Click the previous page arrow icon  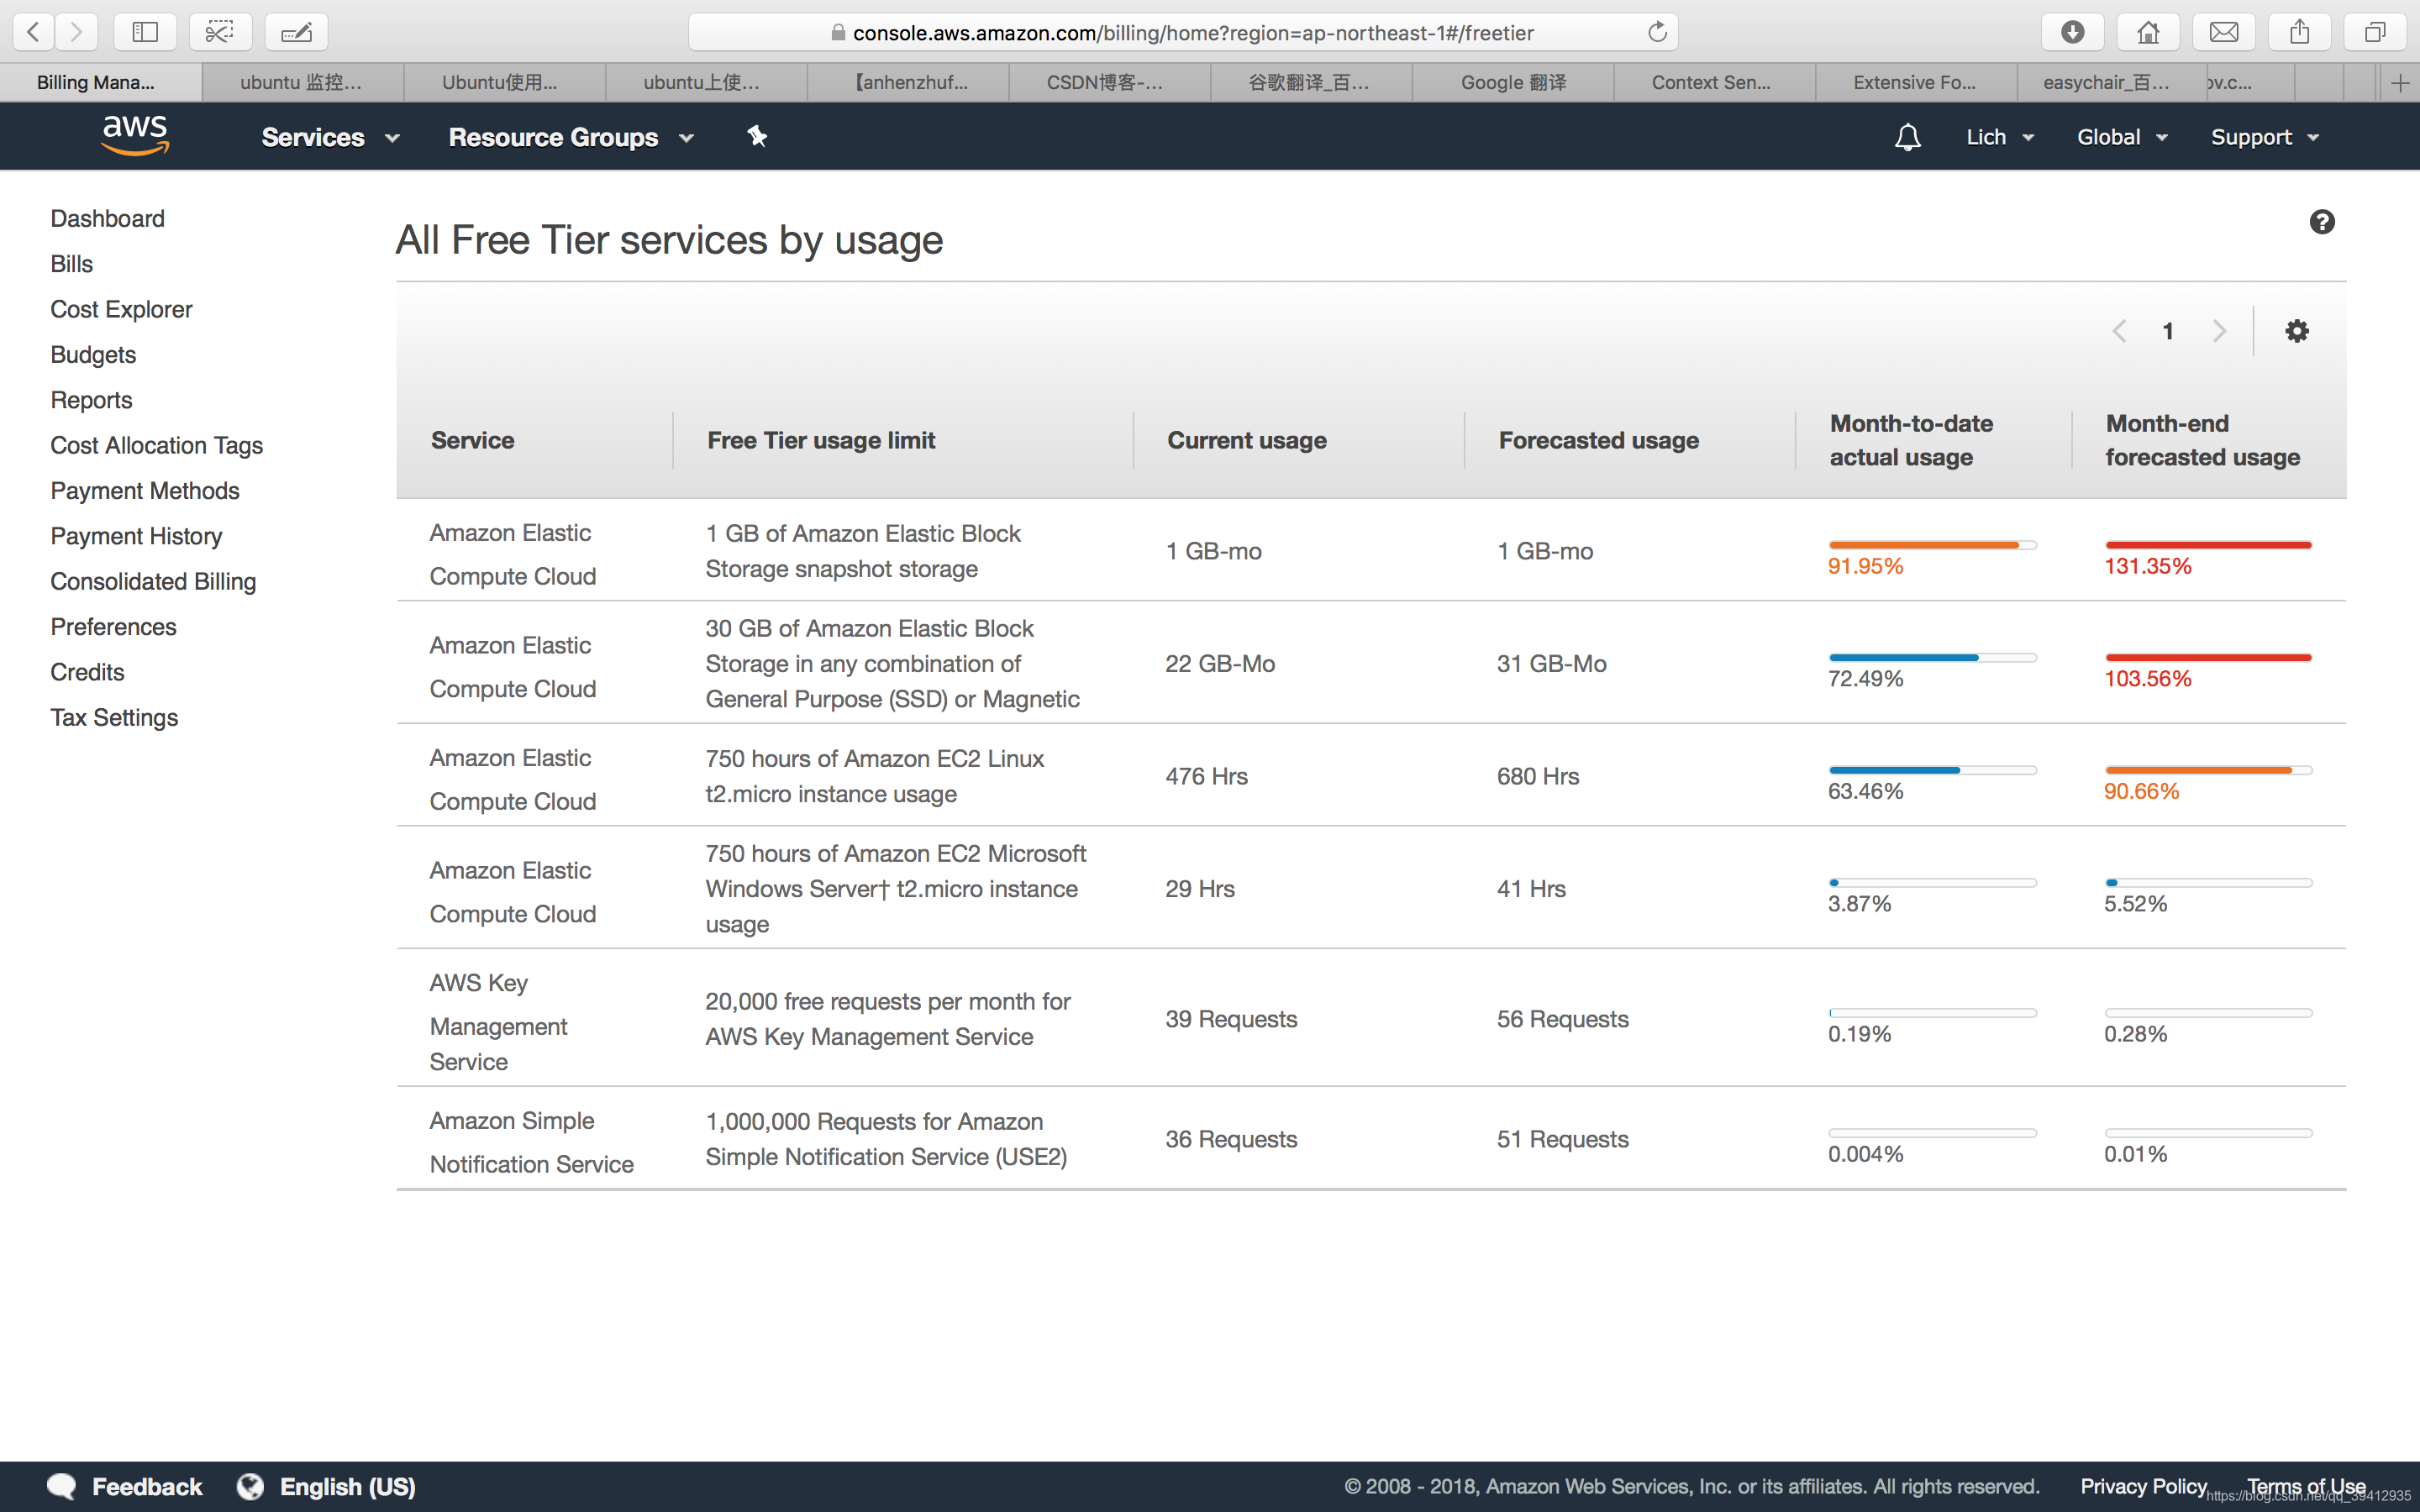(2118, 329)
